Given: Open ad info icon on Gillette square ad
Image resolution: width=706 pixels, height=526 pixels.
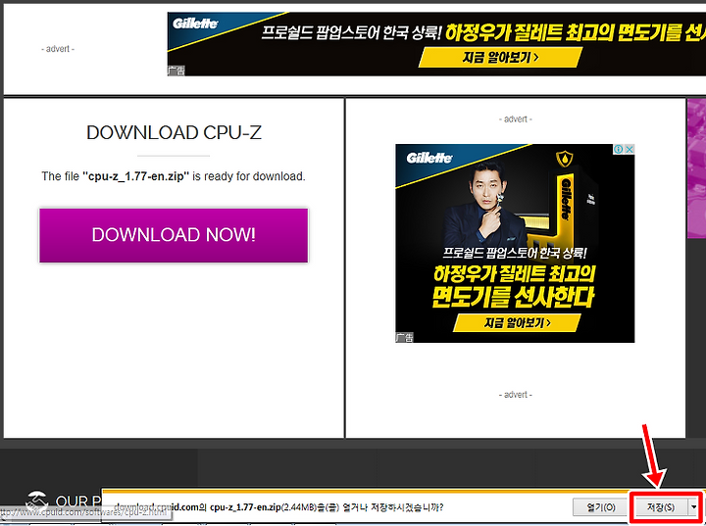Looking at the screenshot, I should 619,149.
